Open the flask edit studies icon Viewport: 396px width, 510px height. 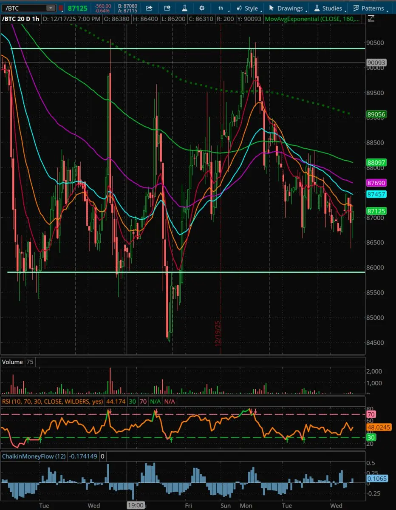(x=184, y=8)
